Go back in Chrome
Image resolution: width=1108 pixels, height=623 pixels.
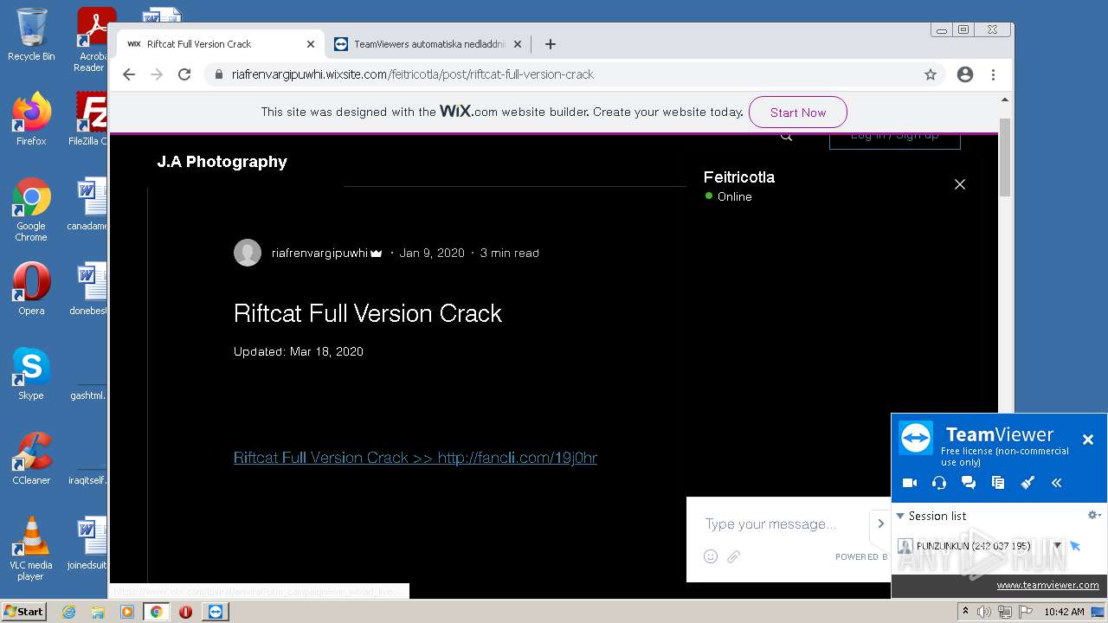[x=129, y=74]
